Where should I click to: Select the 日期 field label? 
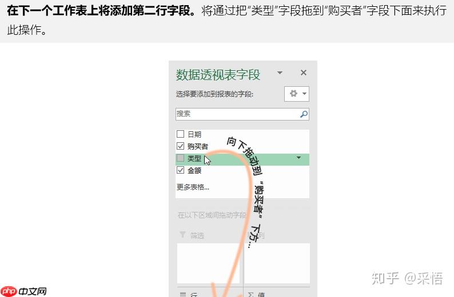click(194, 134)
